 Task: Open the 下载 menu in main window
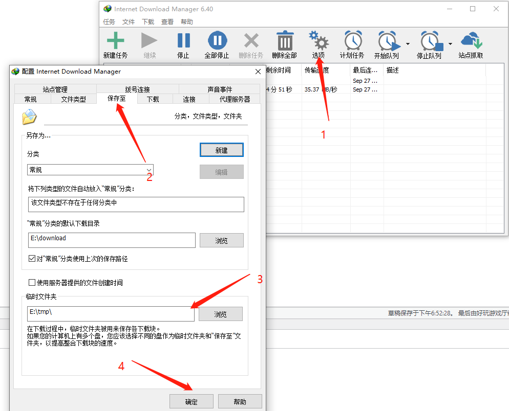tap(148, 21)
